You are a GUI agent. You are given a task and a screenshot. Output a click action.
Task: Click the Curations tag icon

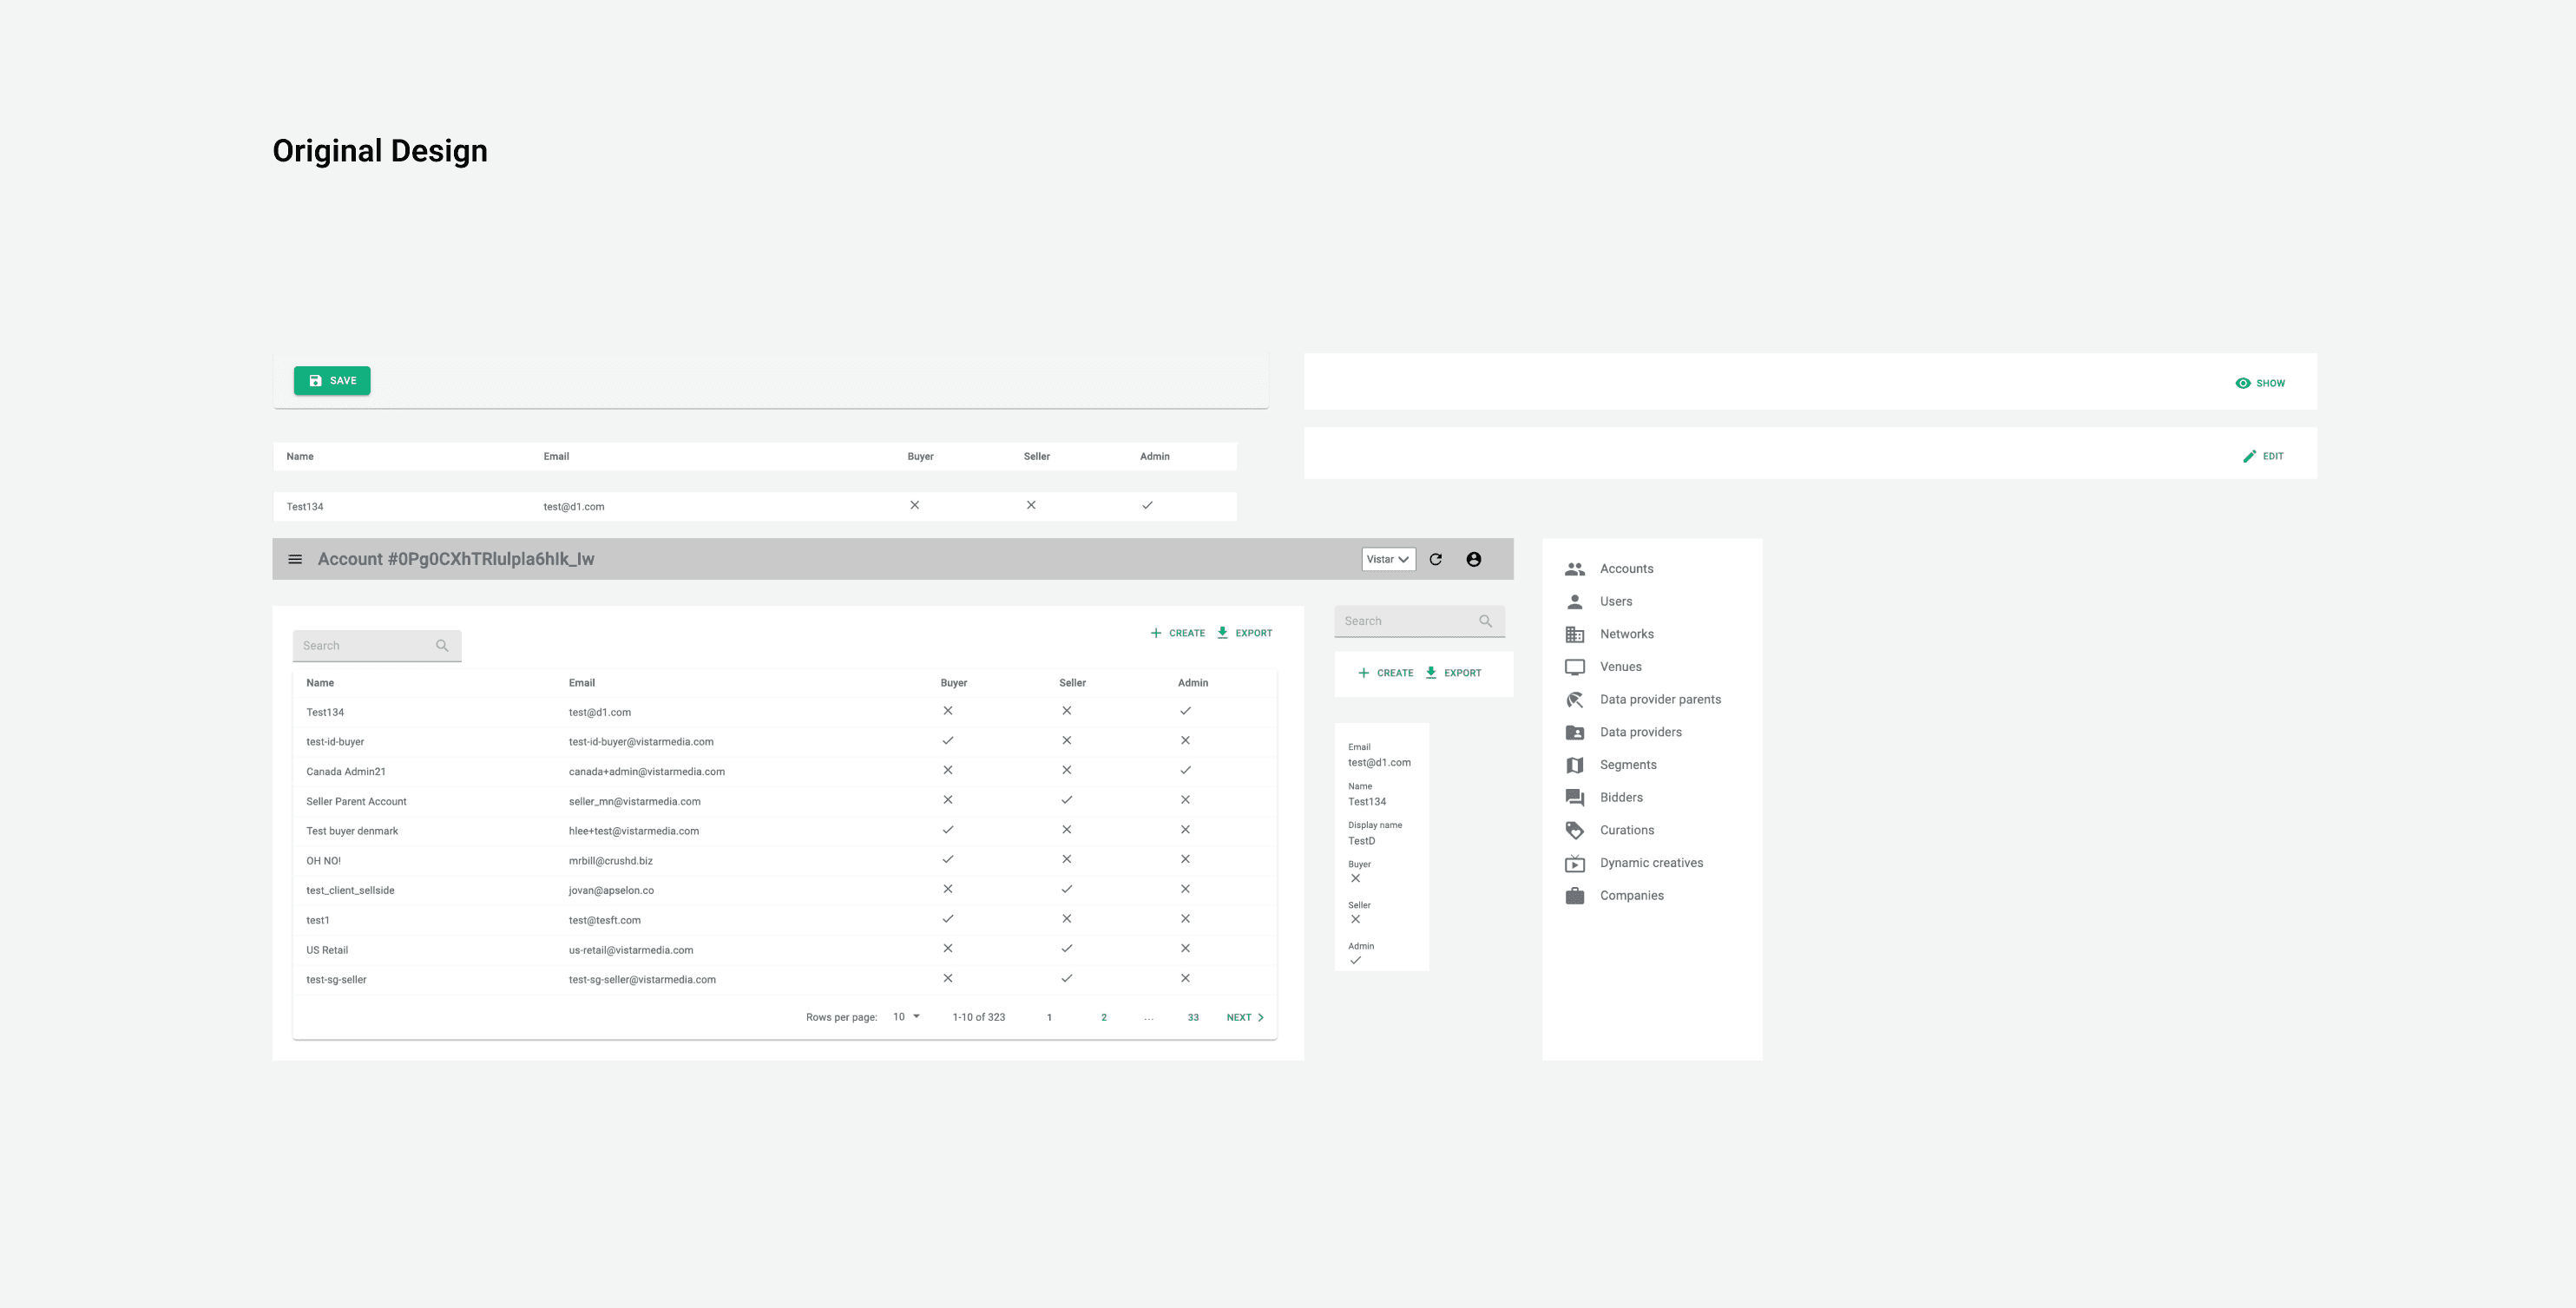(x=1574, y=830)
